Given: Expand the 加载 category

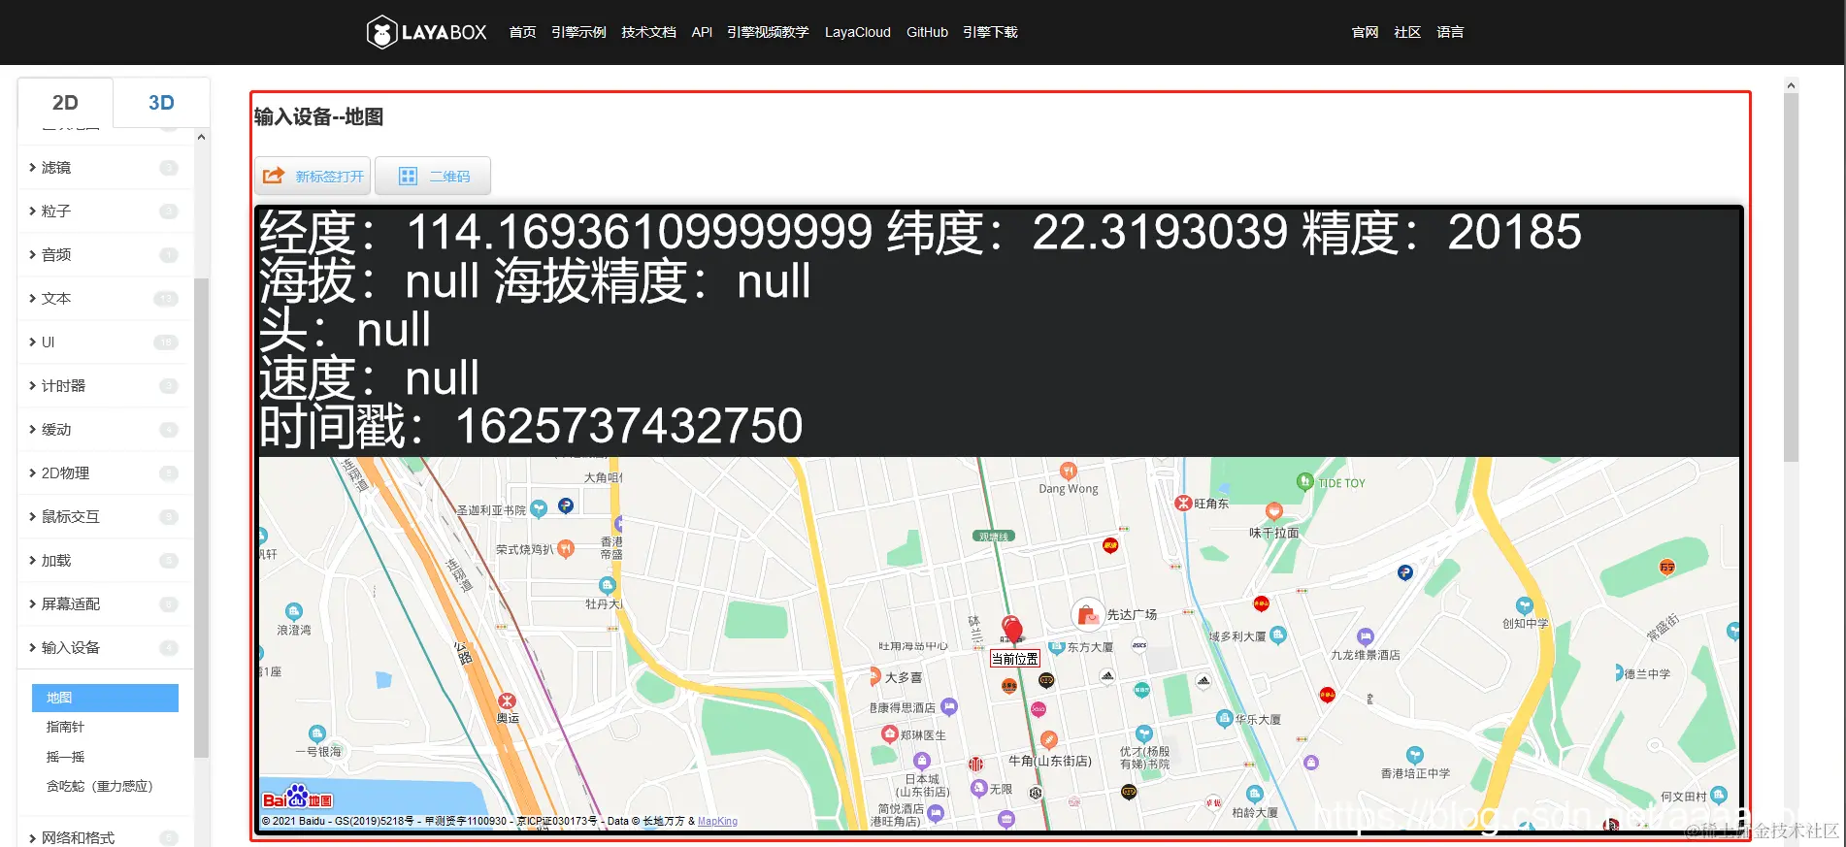Looking at the screenshot, I should point(105,561).
